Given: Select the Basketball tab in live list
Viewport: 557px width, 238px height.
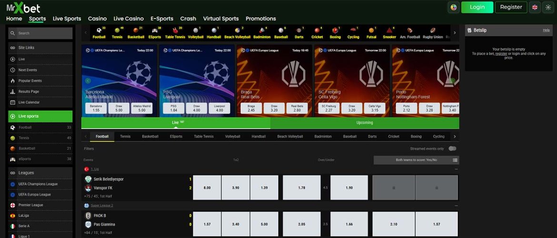Looking at the screenshot, I should point(150,137).
